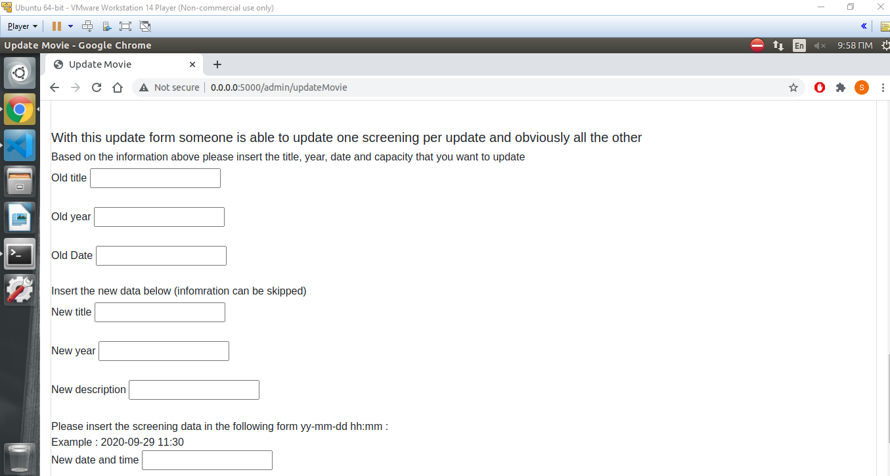The height and width of the screenshot is (476, 890).
Task: Open the Ubuntu network connections indicator
Action: (778, 45)
